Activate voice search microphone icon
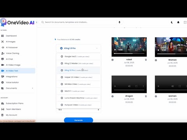Viewport: 187px width, 140px height. (x=120, y=22)
